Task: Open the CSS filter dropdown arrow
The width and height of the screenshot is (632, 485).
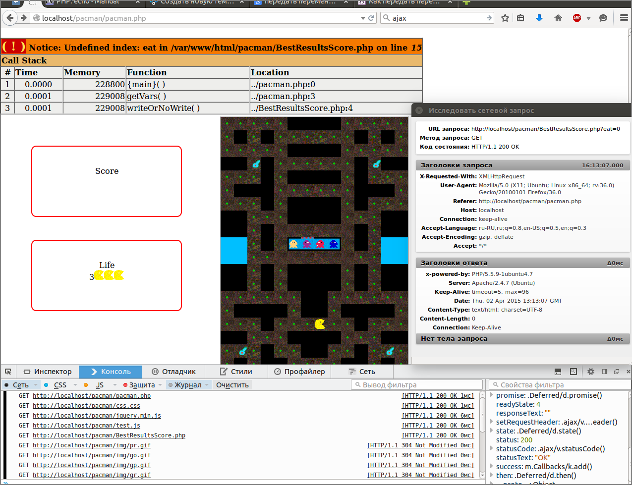Action: [75, 385]
